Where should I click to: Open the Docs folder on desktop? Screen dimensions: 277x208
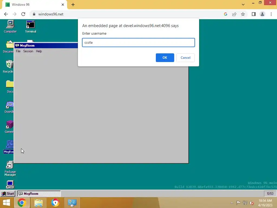point(10,87)
